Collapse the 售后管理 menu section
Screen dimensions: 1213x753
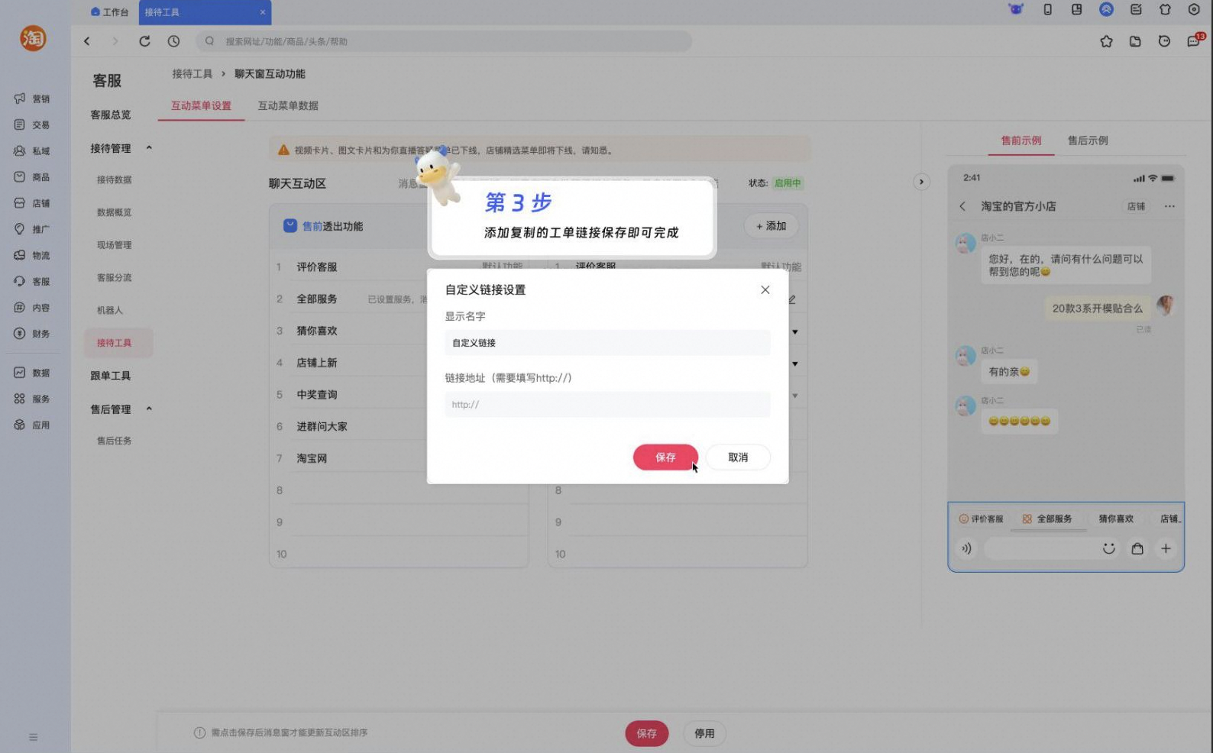(x=149, y=409)
